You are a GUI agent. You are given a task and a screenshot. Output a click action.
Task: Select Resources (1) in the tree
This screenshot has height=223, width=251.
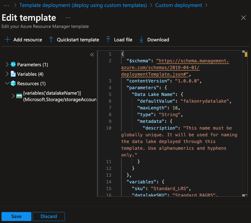coord(31,83)
